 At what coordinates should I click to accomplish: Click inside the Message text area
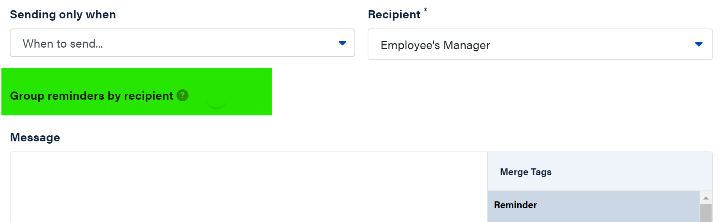coord(248,187)
